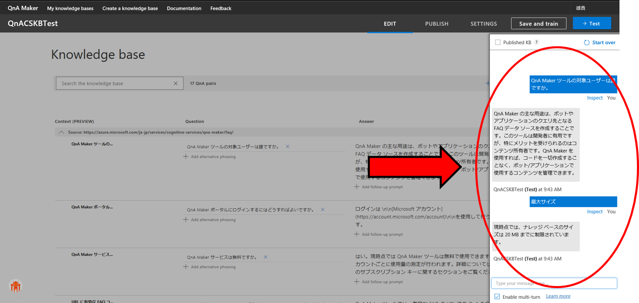Image resolution: width=639 pixels, height=303 pixels.
Task: Select the QnA Maker ポータル... context cell
Action: [92, 207]
